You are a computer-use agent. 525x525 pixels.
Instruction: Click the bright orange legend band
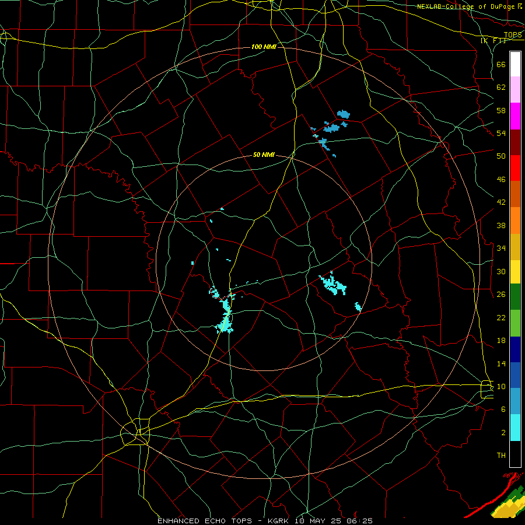tap(515, 220)
